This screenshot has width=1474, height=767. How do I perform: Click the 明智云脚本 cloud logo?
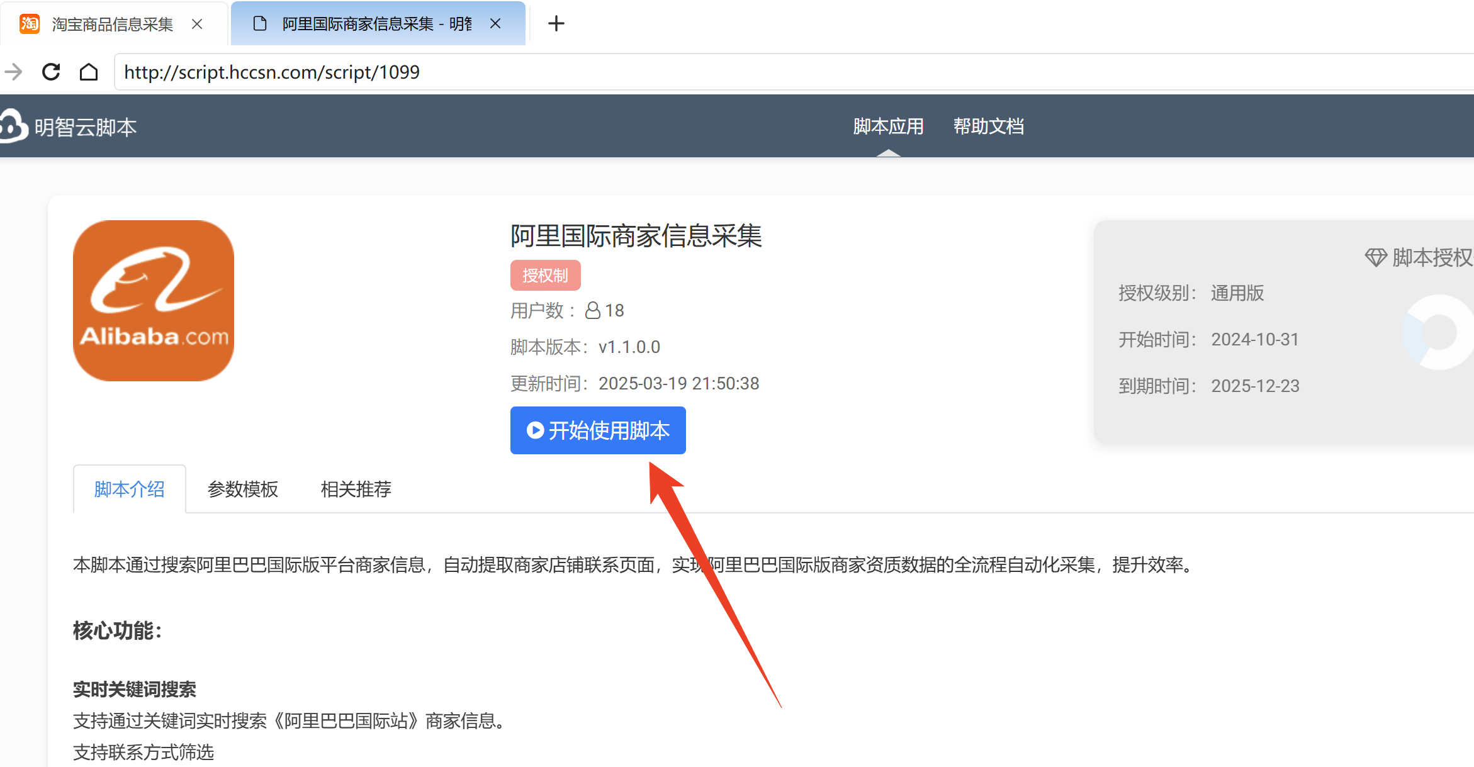(13, 126)
